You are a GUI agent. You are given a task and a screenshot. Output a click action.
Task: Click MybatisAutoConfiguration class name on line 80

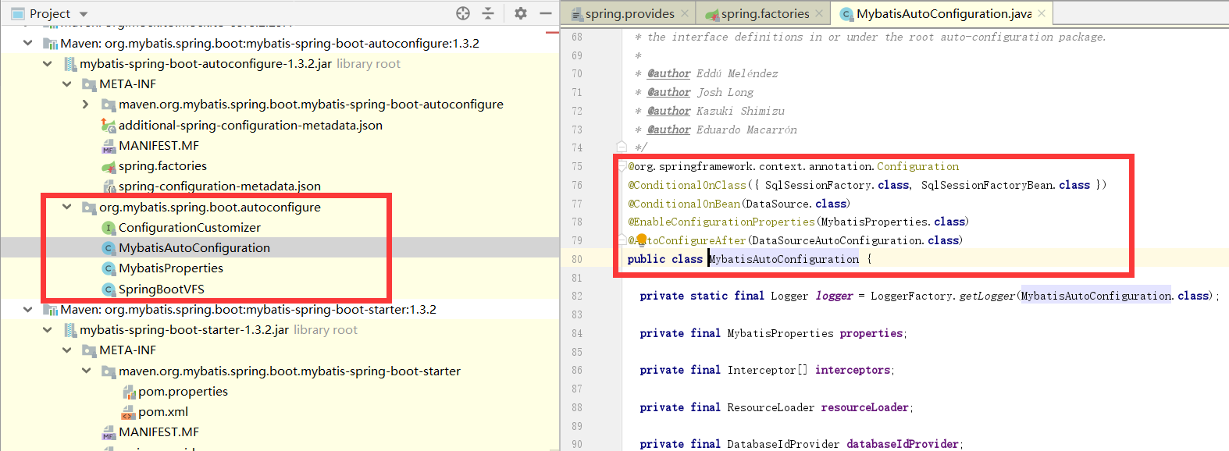tap(784, 259)
